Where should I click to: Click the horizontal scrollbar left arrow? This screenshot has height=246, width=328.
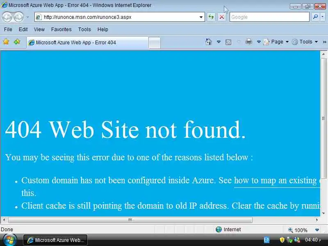pos(4,220)
